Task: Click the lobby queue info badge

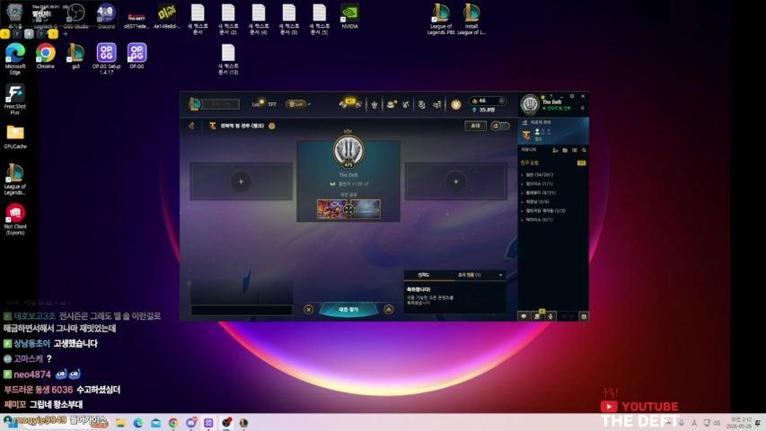Action: point(271,126)
